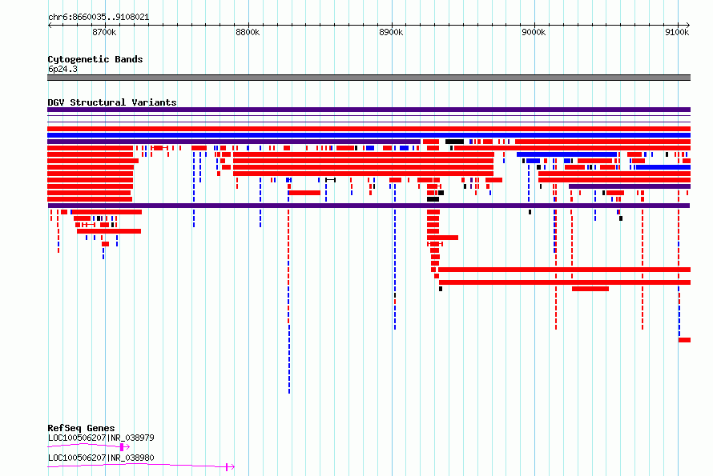Open the DGV Structural Variants track title

[112, 102]
